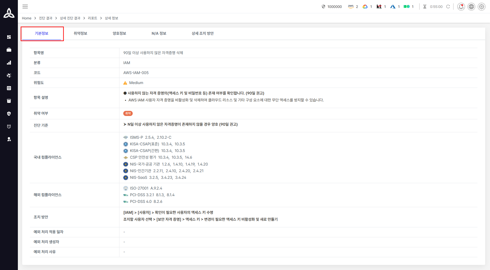Click the AWS cloud account indicator
This screenshot has height=270, width=490.
click(x=353, y=7)
